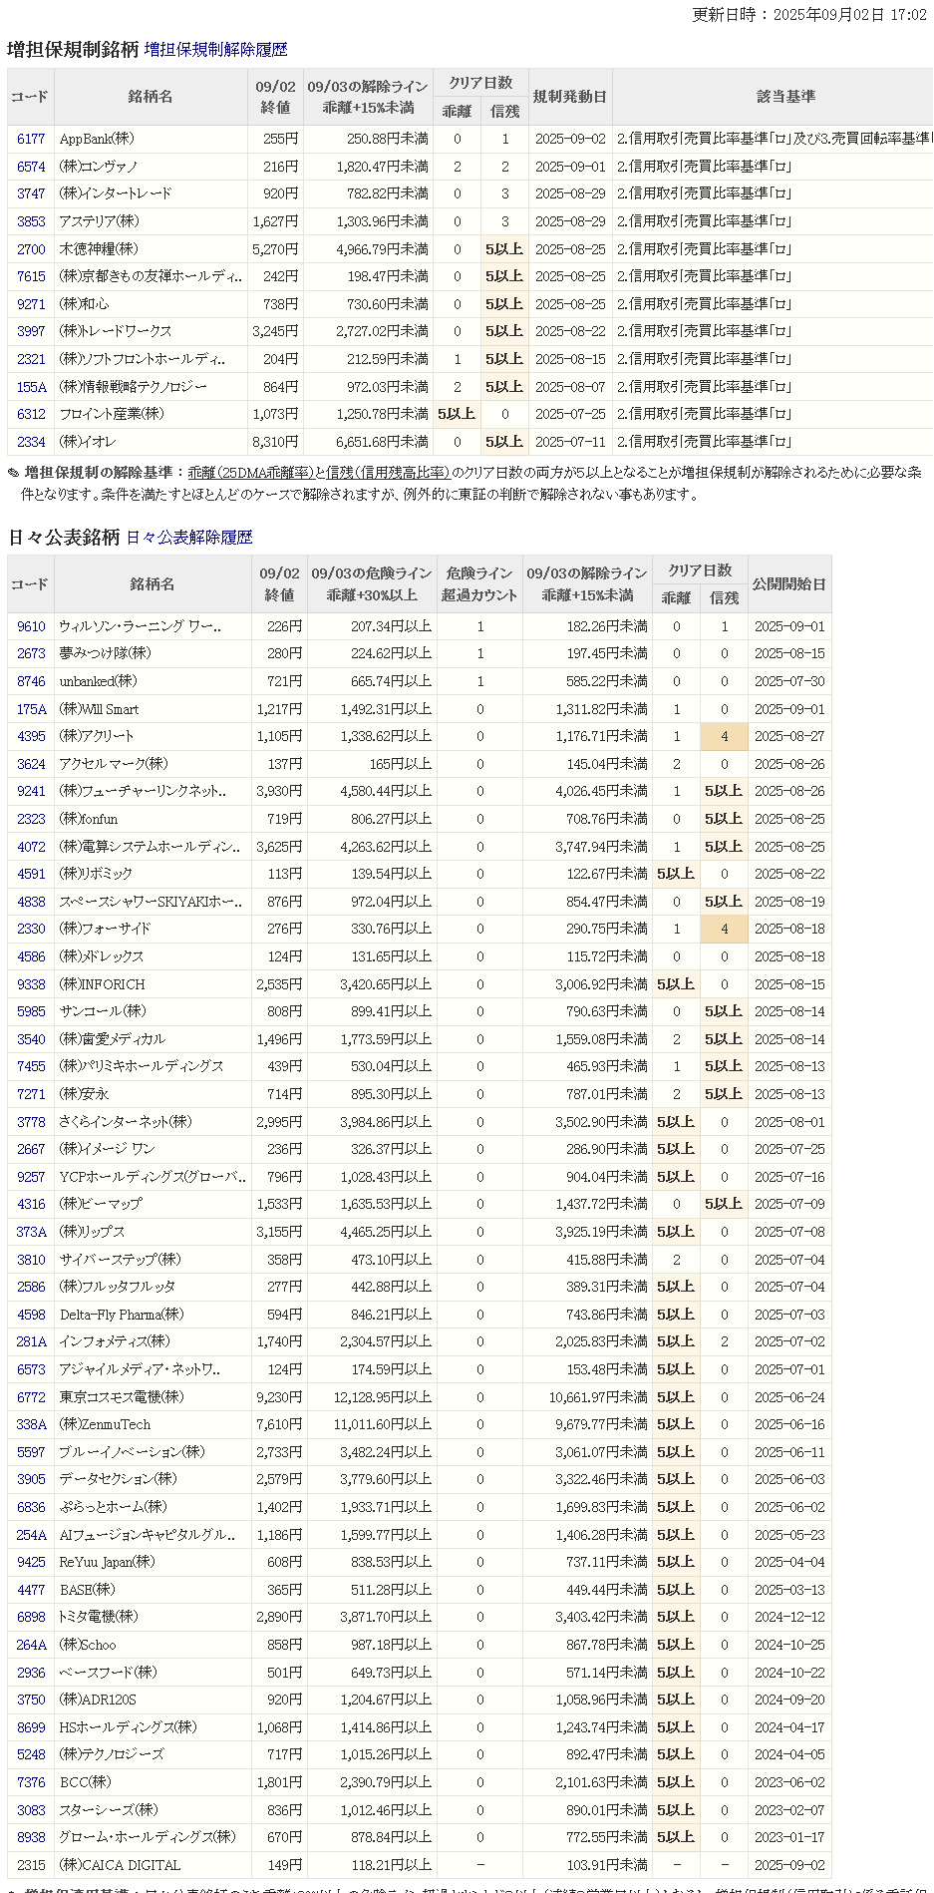Open stock code 8938 link
Screen dimensions: 934x1893
click(31, 1837)
